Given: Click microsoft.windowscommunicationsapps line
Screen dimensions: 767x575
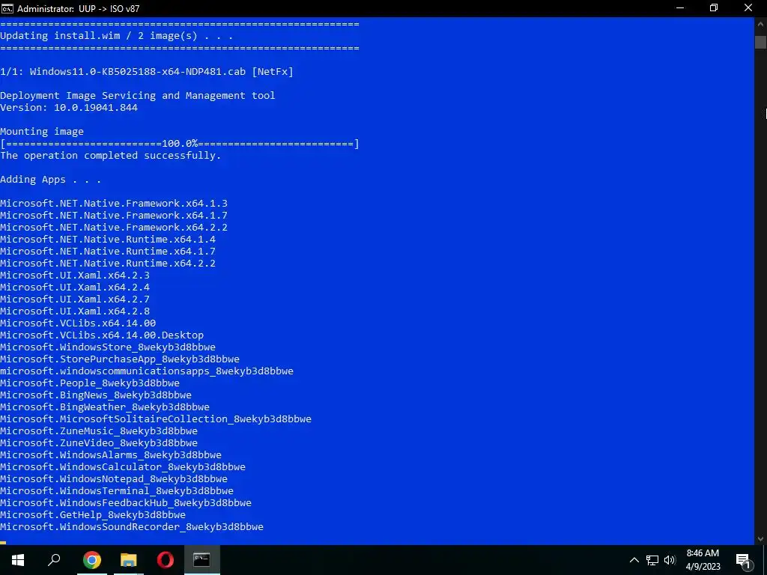Looking at the screenshot, I should pyautogui.click(x=147, y=371).
